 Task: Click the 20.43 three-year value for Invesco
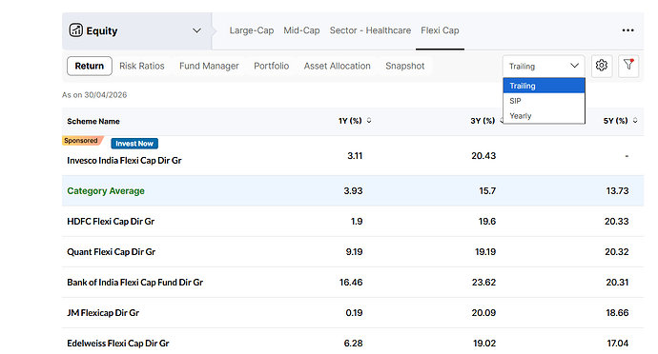(483, 156)
